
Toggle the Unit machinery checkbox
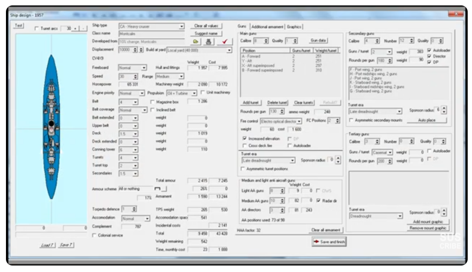(203, 93)
